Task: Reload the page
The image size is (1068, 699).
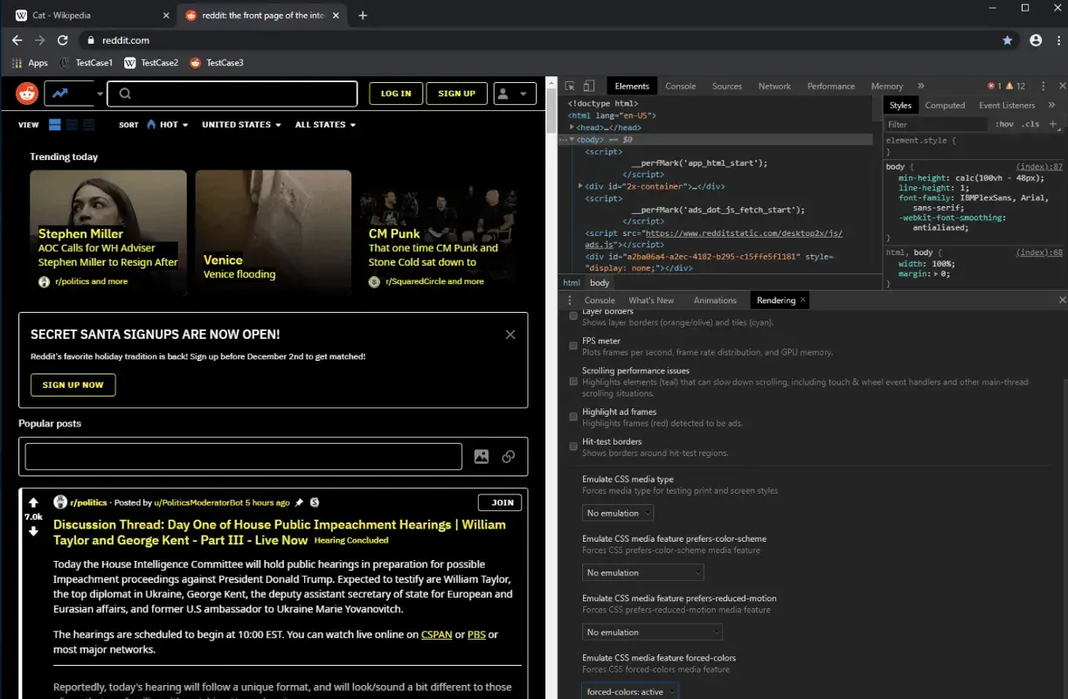Action: [62, 40]
